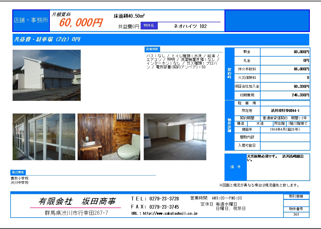Click the empty 入居可能日 field
Screen dimensions: 321x229
tap(285, 146)
